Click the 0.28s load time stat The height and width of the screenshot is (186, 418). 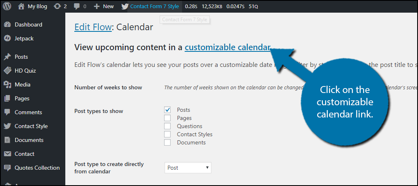[191, 7]
